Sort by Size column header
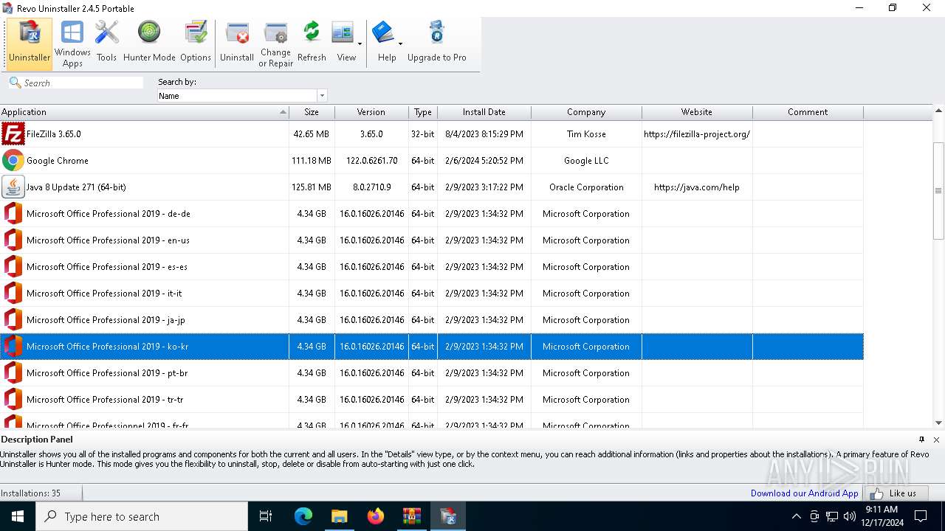Viewport: 945px width, 531px height. [312, 112]
